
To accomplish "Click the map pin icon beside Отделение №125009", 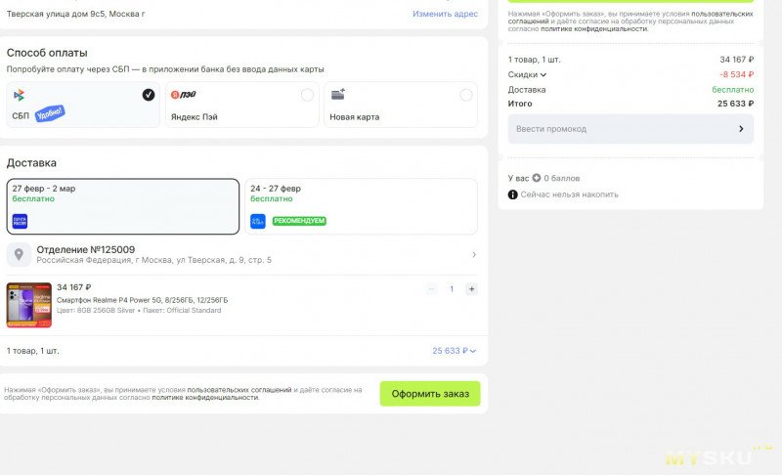I will point(20,255).
